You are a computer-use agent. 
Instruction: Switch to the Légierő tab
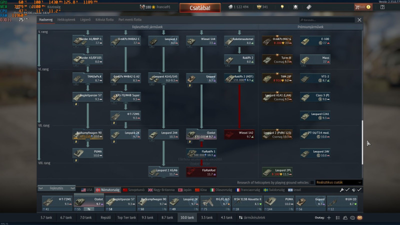click(85, 19)
